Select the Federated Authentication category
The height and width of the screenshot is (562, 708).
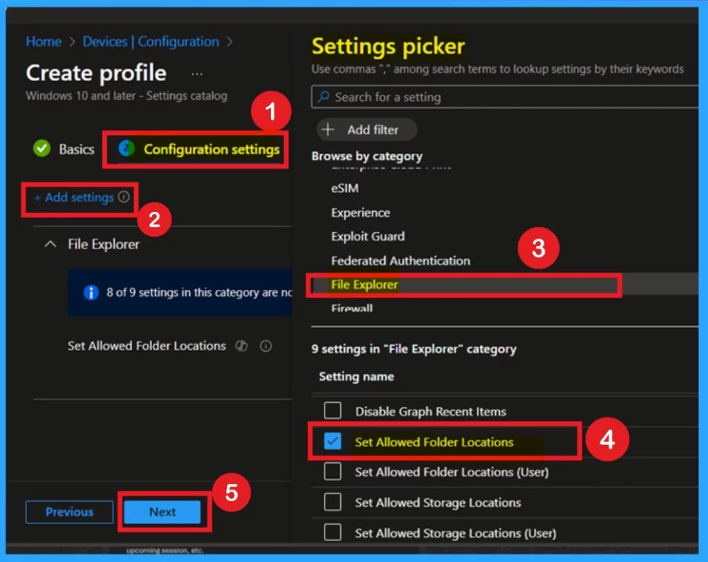coord(400,261)
